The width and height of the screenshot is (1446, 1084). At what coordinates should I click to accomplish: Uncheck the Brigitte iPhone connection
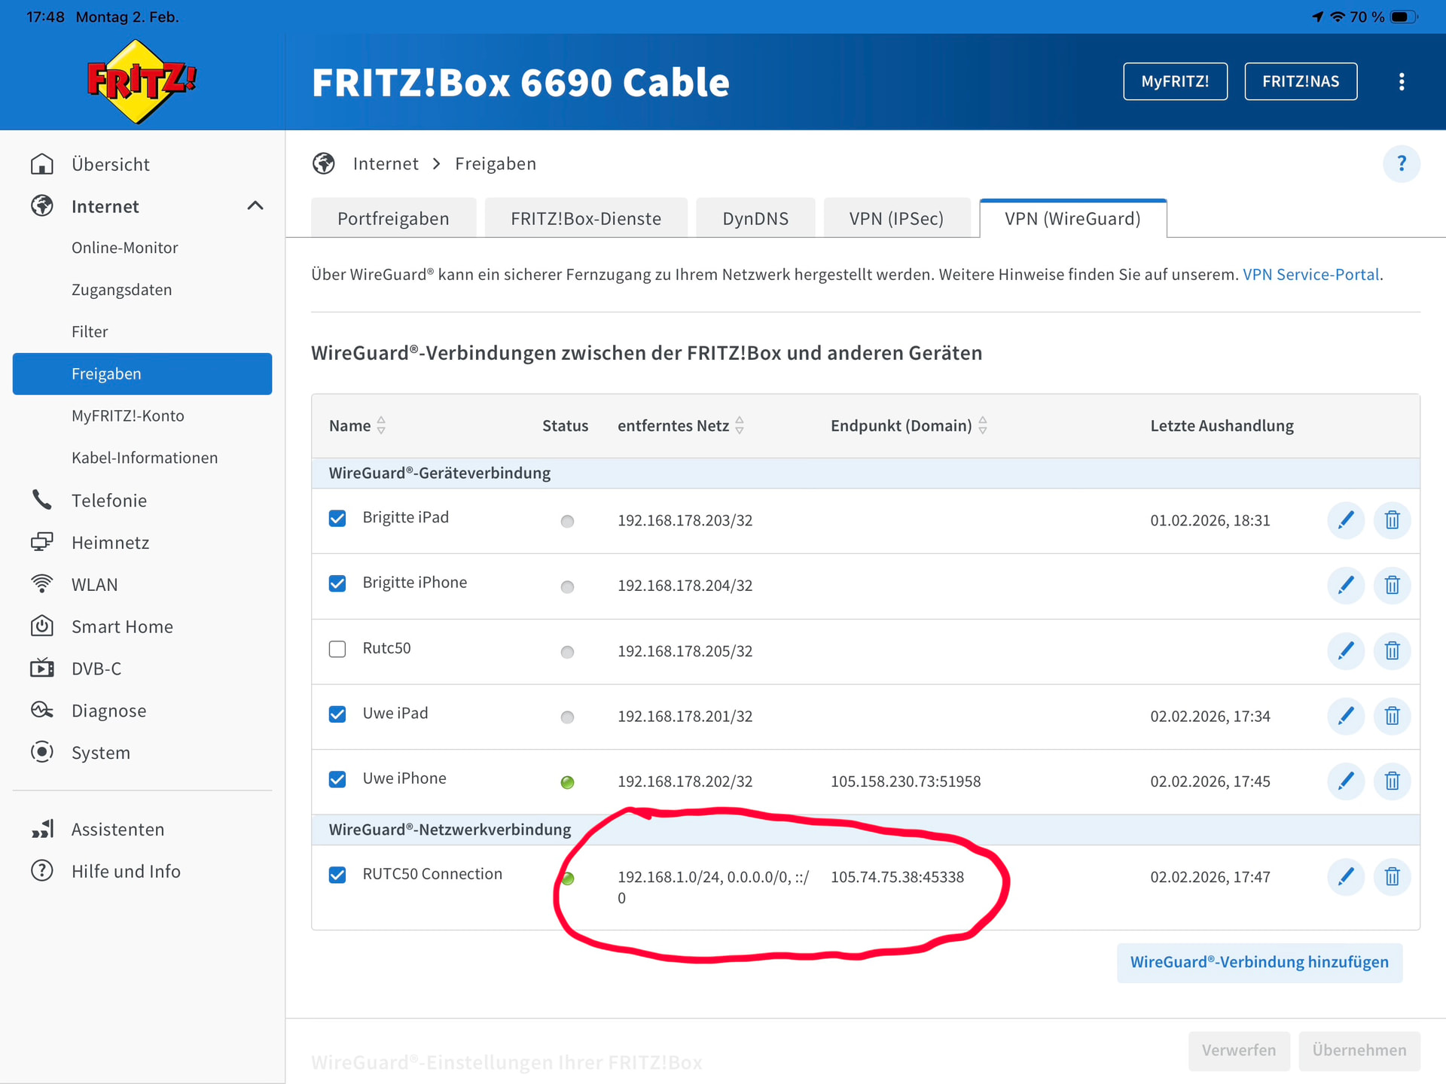pyautogui.click(x=337, y=583)
